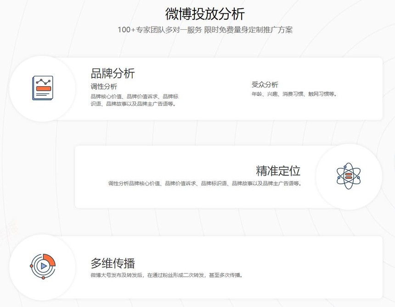
Task: Click the atom icon beside 精准定位
Action: (x=349, y=176)
